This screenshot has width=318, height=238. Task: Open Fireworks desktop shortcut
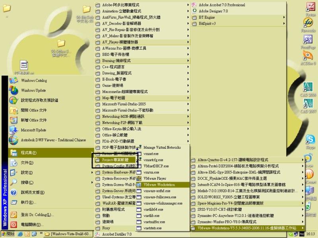coord(308,25)
